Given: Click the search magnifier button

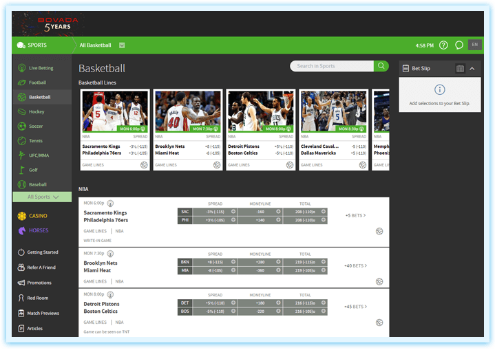Looking at the screenshot, I should pyautogui.click(x=381, y=66).
